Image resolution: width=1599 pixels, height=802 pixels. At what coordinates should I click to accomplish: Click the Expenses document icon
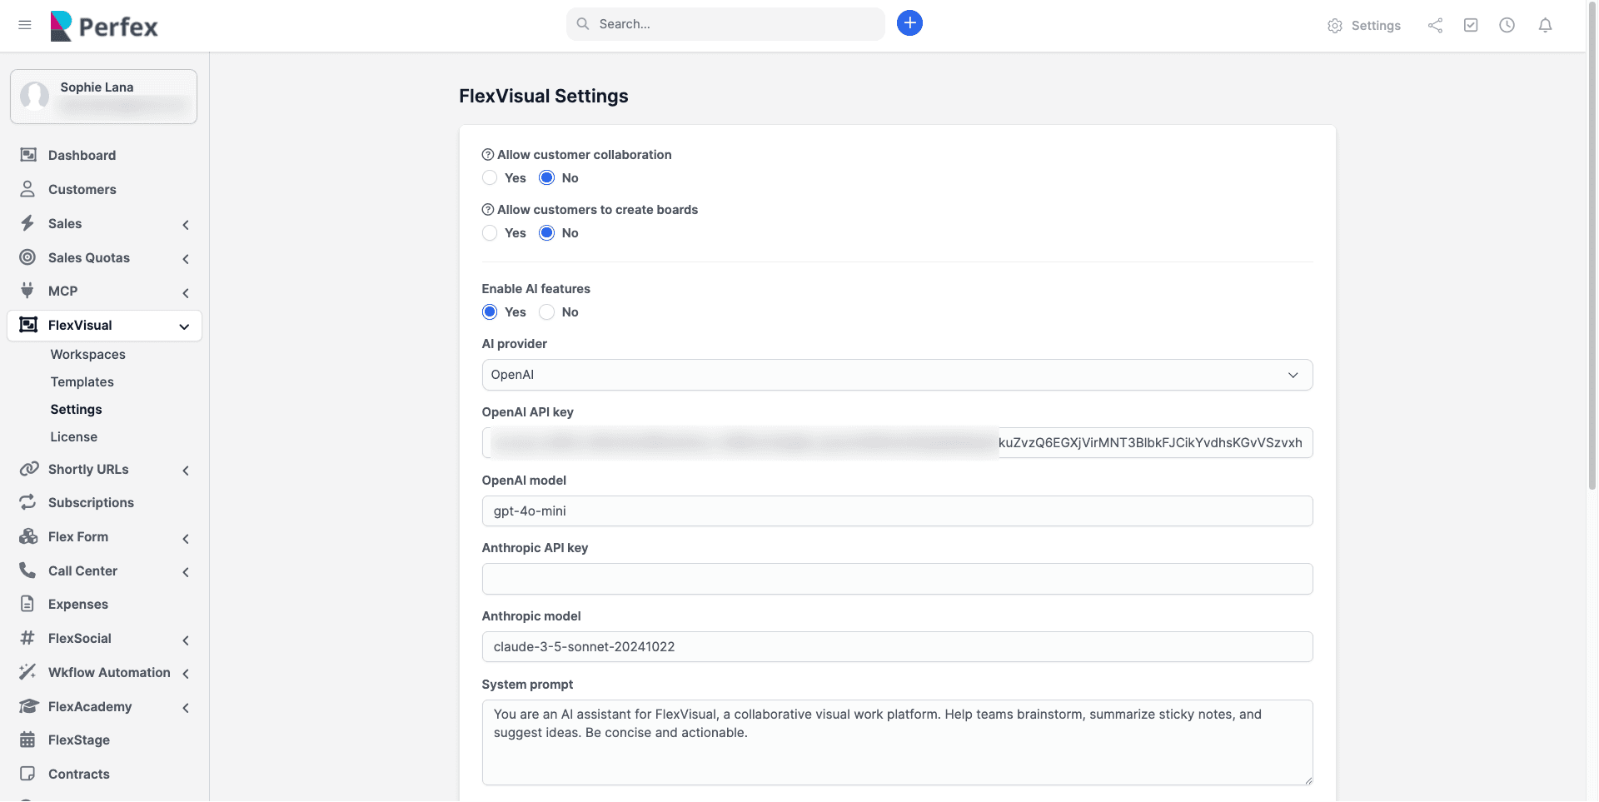[27, 604]
